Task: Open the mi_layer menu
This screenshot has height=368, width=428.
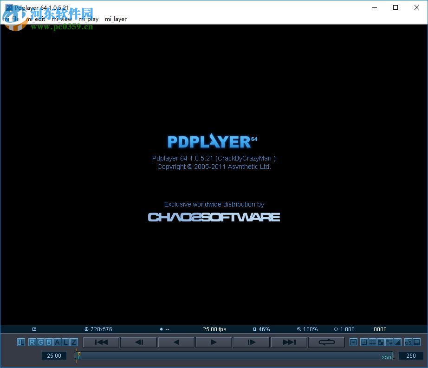Action: click(116, 19)
